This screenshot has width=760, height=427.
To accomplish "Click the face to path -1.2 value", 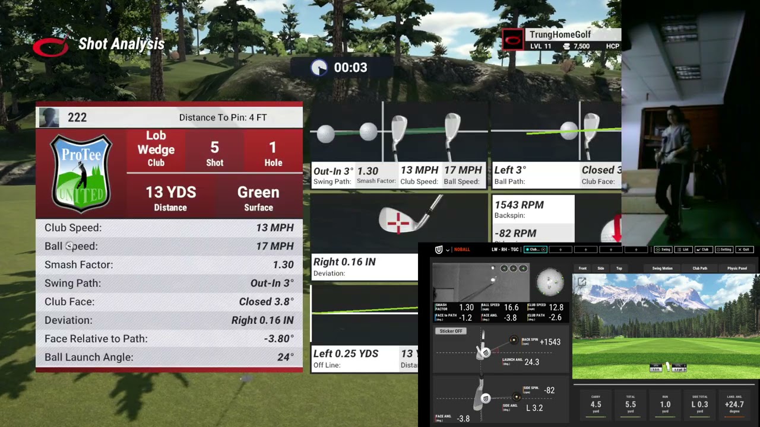I will pyautogui.click(x=465, y=317).
